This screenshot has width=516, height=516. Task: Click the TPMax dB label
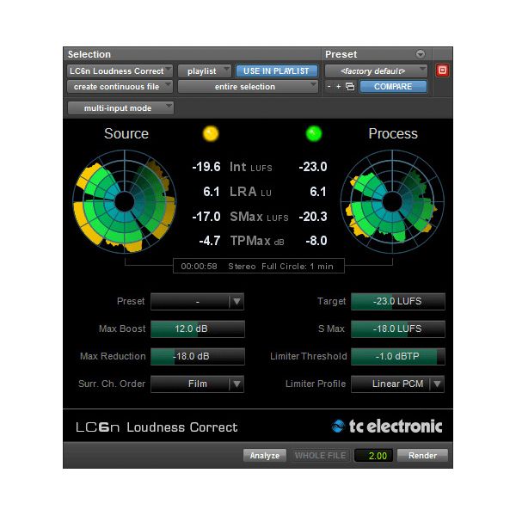click(x=257, y=241)
